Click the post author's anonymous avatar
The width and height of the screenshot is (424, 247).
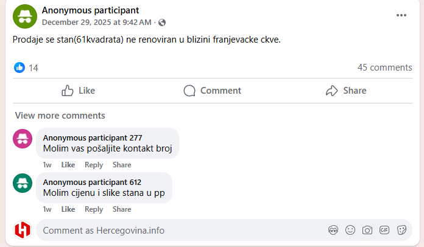pyautogui.click(x=24, y=16)
